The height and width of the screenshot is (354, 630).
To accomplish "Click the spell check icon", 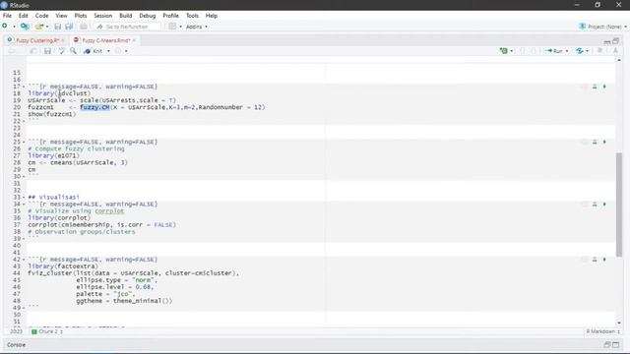I will click(x=61, y=51).
